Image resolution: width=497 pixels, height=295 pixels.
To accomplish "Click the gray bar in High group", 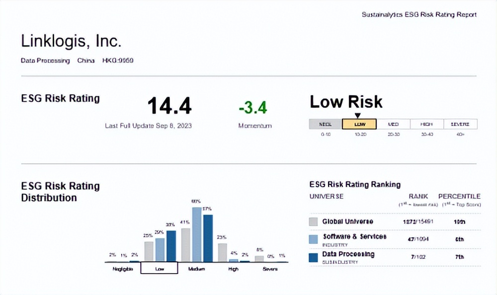I will point(222,252).
